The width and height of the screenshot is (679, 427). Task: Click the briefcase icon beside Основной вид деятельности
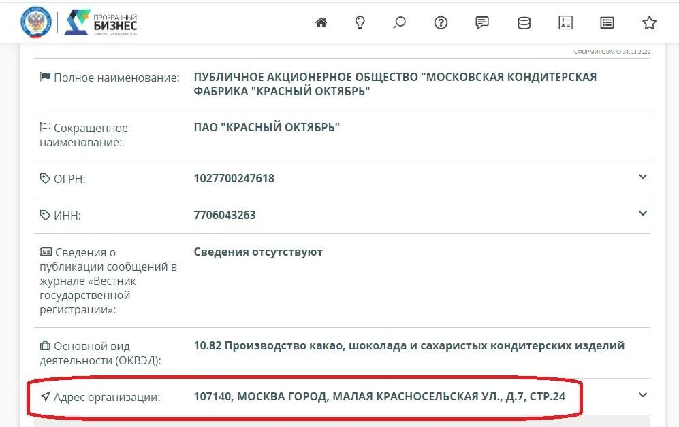[x=45, y=346]
